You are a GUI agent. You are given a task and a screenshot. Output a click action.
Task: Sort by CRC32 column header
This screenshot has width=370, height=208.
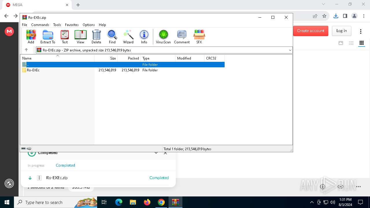click(214, 58)
